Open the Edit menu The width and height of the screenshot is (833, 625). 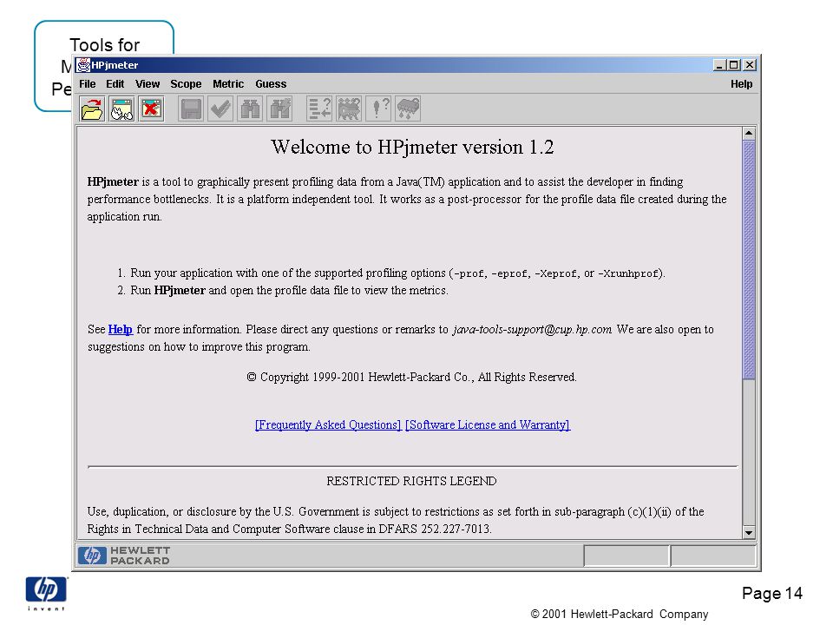115,84
